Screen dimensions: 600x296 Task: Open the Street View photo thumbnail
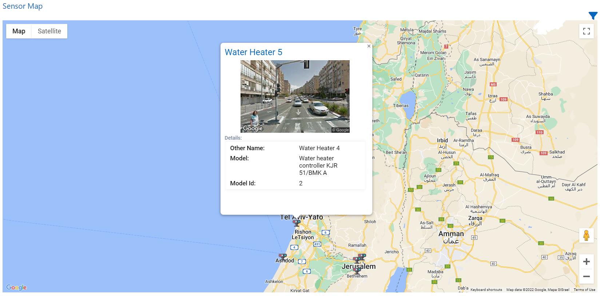coord(295,96)
